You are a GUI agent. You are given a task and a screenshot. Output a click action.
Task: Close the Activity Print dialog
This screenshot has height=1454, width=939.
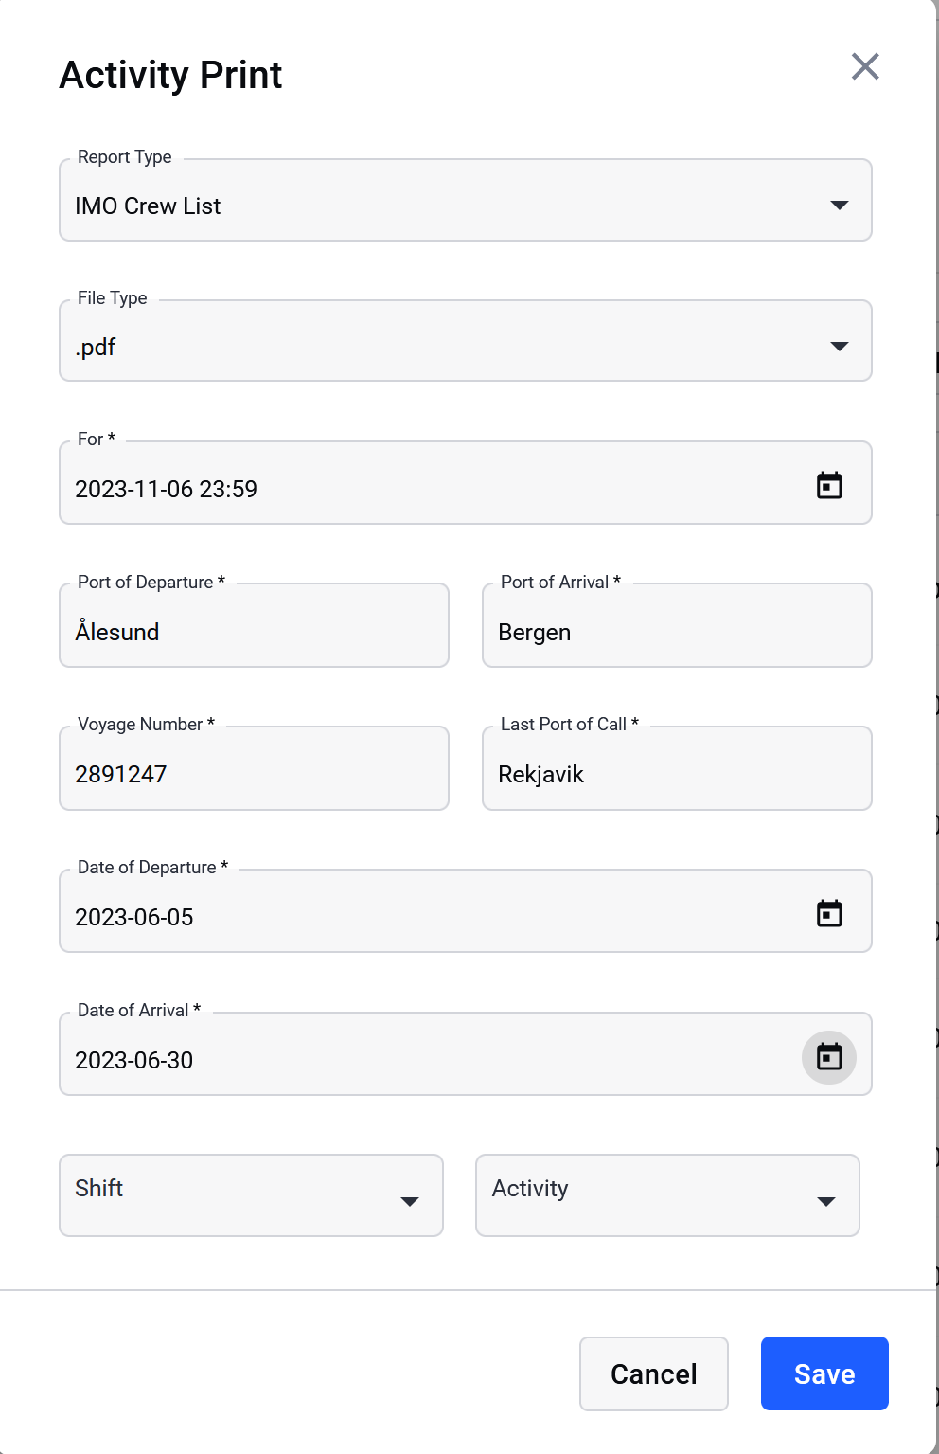865,66
